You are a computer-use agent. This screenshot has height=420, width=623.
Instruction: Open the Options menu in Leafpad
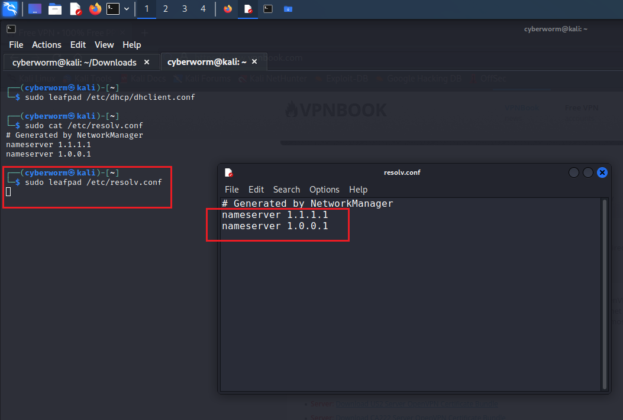point(324,190)
